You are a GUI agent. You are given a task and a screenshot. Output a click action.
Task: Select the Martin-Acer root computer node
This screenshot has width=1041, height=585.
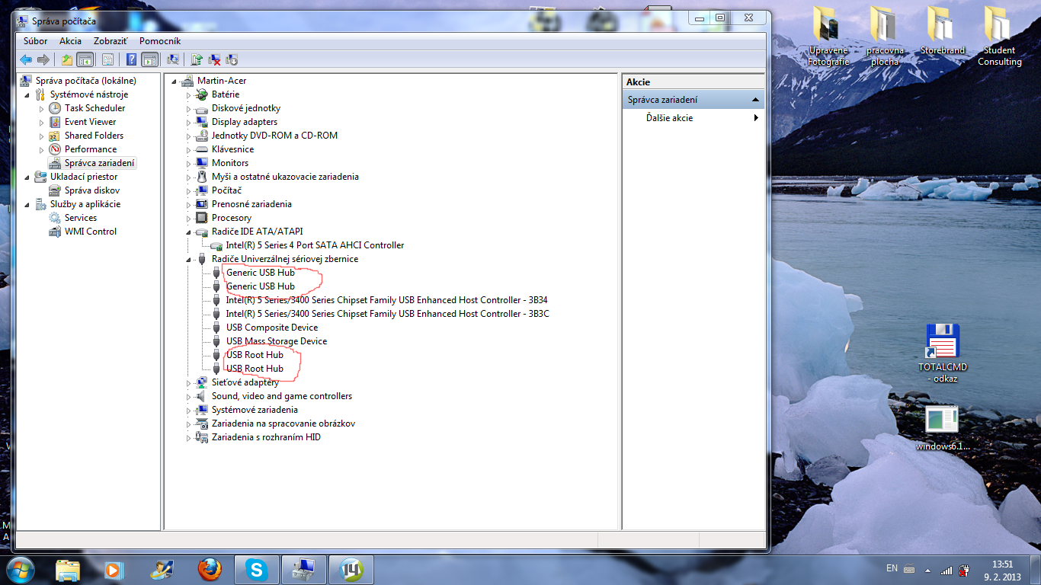221,81
